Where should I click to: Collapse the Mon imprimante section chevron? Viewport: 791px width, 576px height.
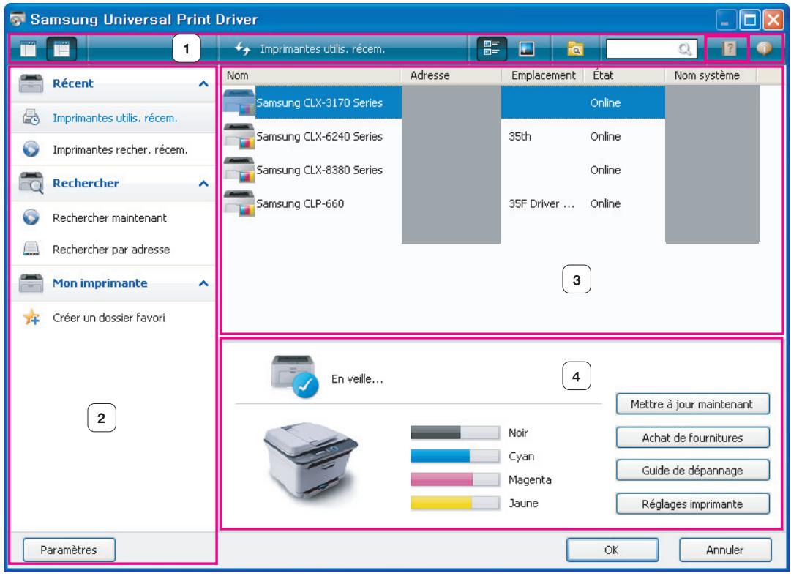point(203,283)
